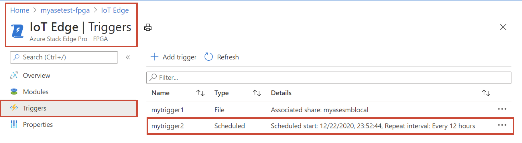The height and width of the screenshot is (143, 522).
Task: Click the plus icon for Add trigger
Action: coord(154,57)
